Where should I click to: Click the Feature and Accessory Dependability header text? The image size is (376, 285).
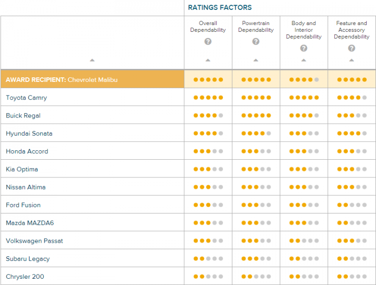[351, 30]
